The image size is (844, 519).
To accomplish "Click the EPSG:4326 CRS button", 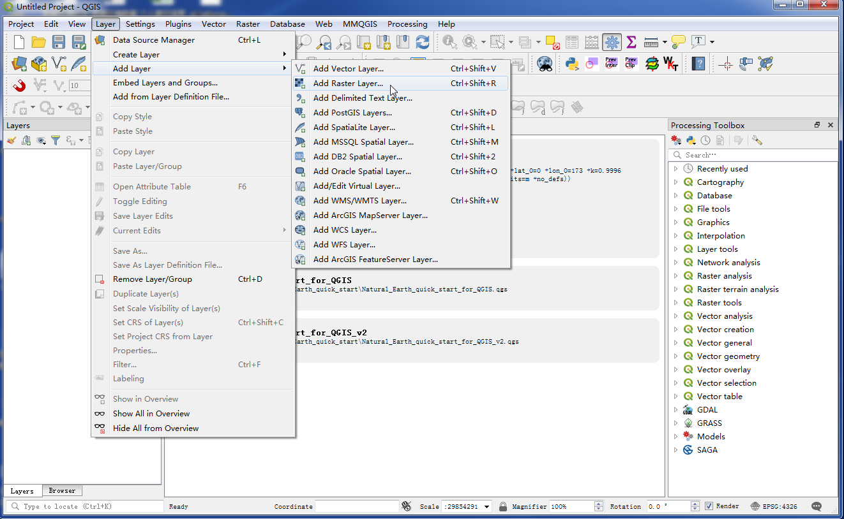I will (774, 506).
